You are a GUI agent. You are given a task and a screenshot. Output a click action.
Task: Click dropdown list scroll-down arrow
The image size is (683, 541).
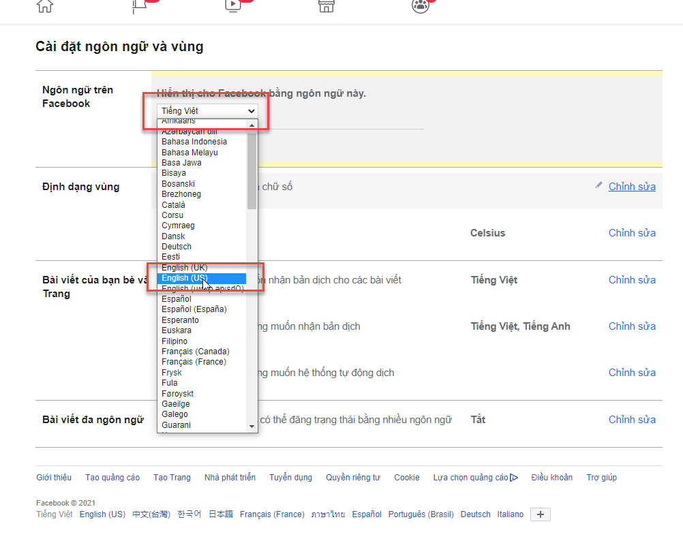click(x=252, y=427)
